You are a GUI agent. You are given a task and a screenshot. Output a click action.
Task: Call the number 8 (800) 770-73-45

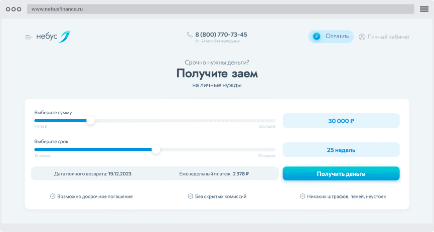[x=221, y=35]
